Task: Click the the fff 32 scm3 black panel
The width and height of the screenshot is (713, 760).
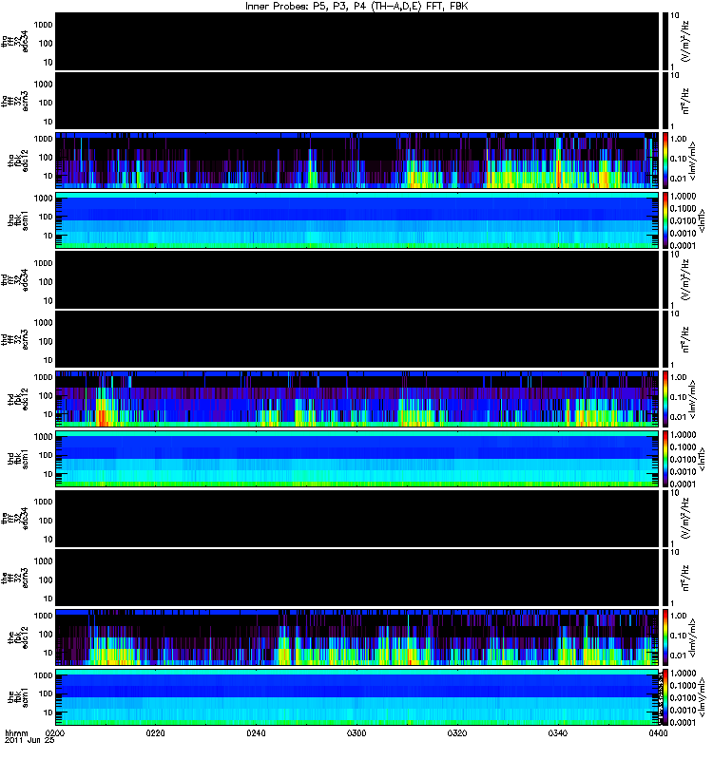Action: (x=357, y=578)
